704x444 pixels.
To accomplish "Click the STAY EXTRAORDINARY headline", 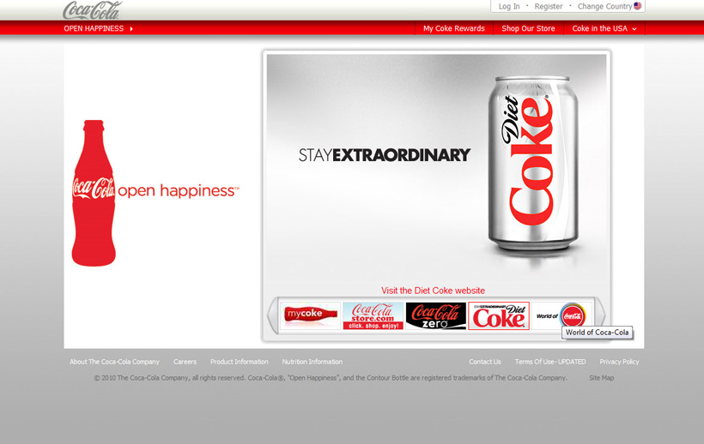I will [385, 155].
